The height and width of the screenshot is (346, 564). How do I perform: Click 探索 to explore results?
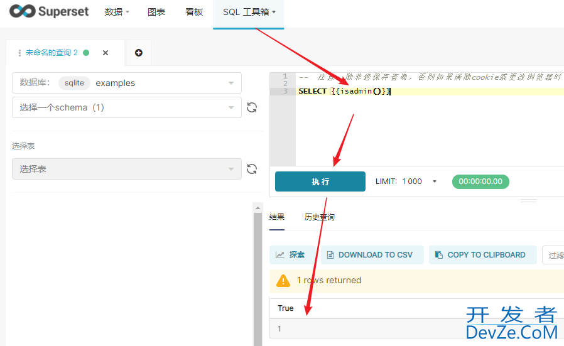pyautogui.click(x=291, y=255)
